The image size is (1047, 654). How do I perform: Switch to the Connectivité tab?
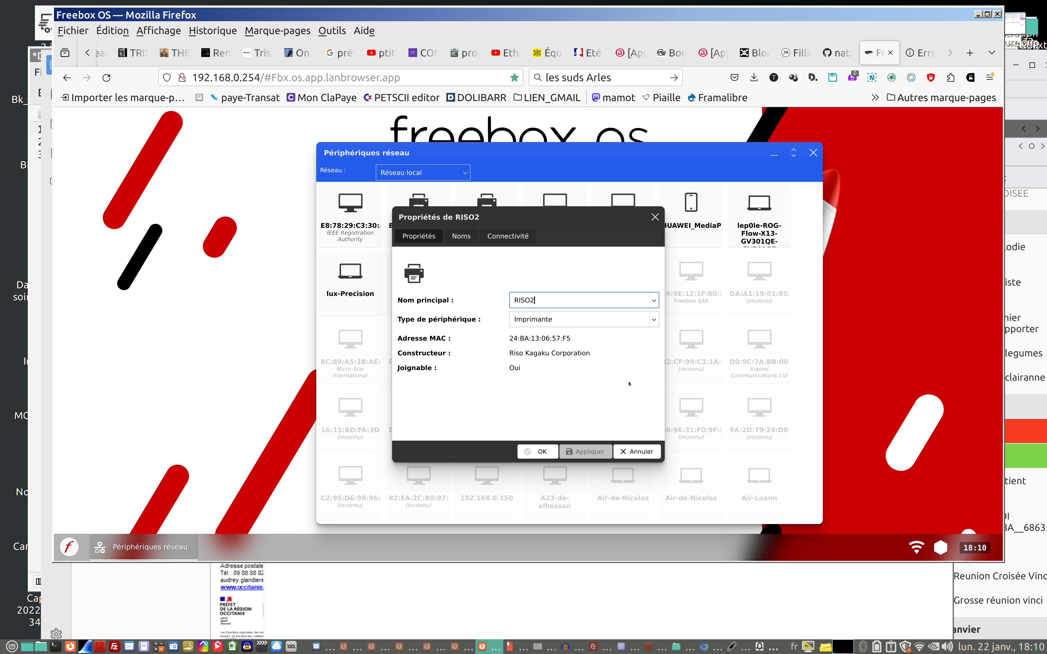coord(507,236)
